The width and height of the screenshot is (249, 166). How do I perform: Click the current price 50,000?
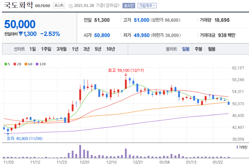20,24
